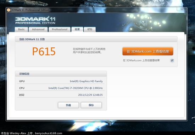The height and width of the screenshot is (135, 195).
Task: Click the P615 score value
Action: coord(44,51)
